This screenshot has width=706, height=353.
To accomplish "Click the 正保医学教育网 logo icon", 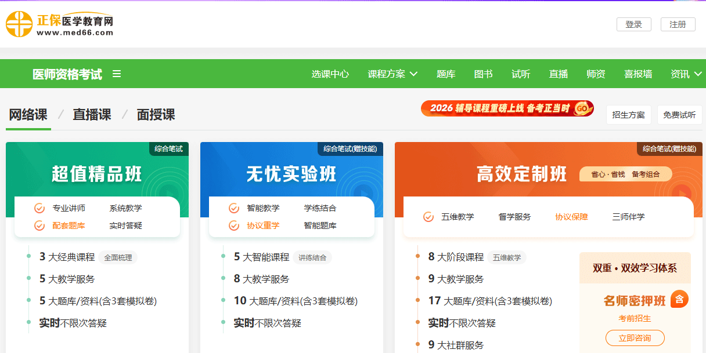I will click(19, 24).
